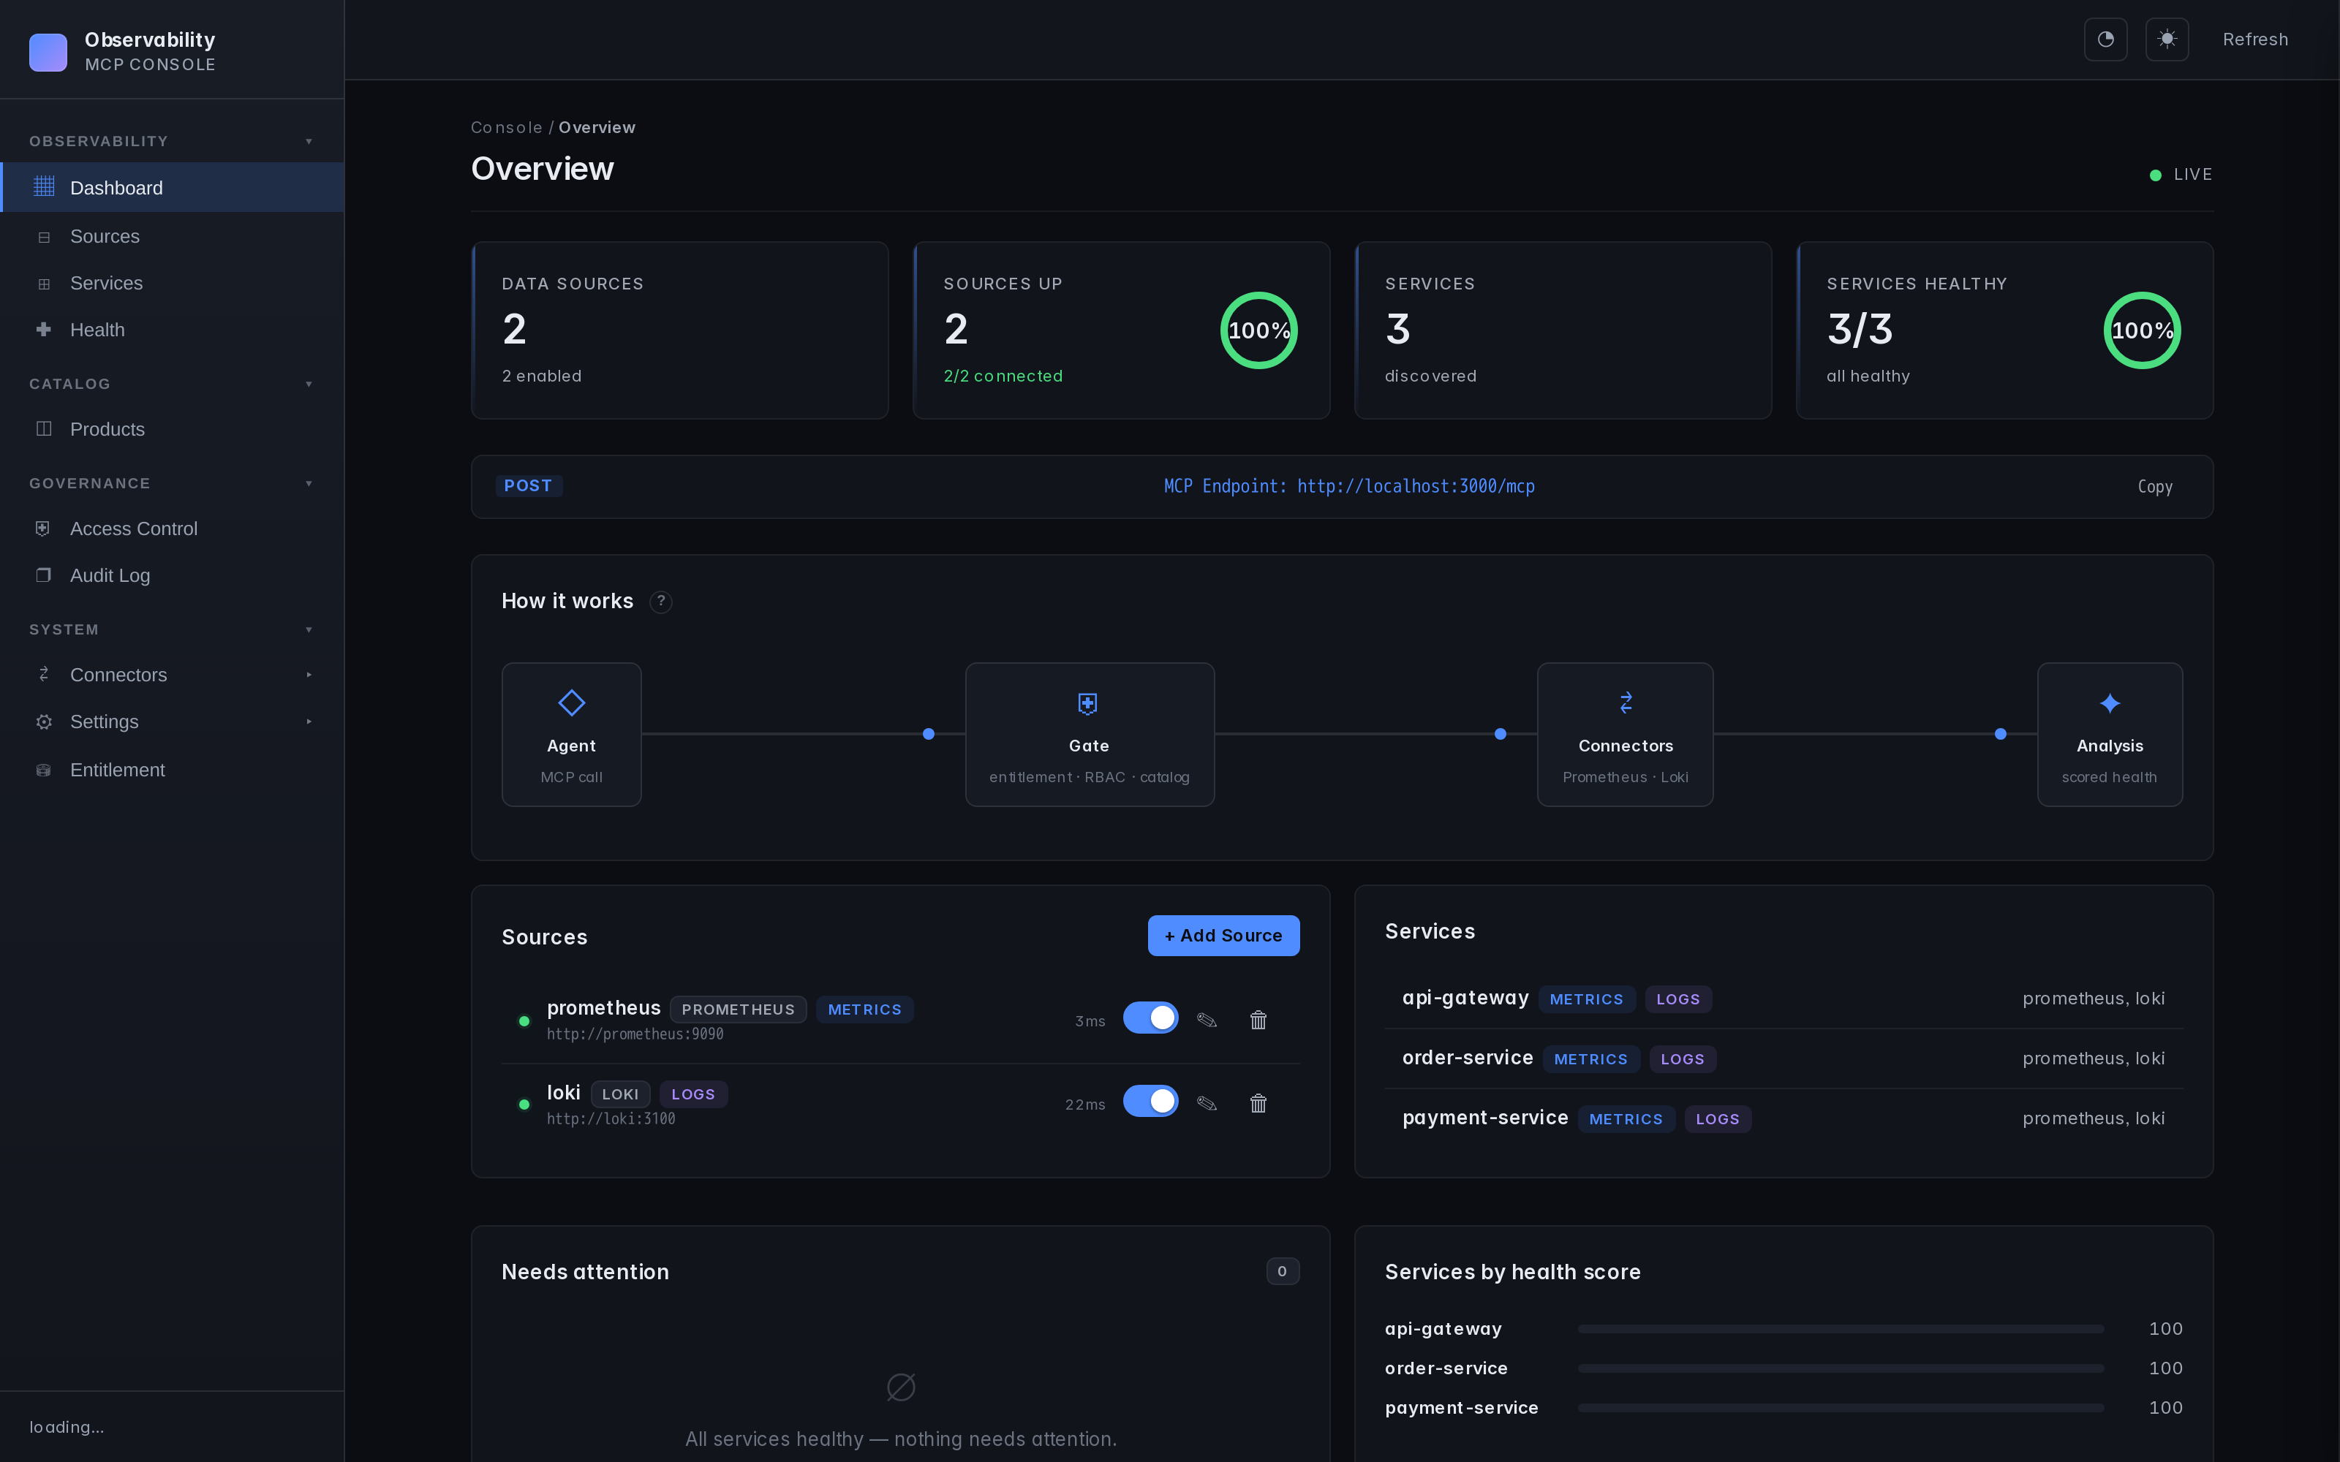
Task: Click the Data Sources stat card
Action: click(x=680, y=330)
